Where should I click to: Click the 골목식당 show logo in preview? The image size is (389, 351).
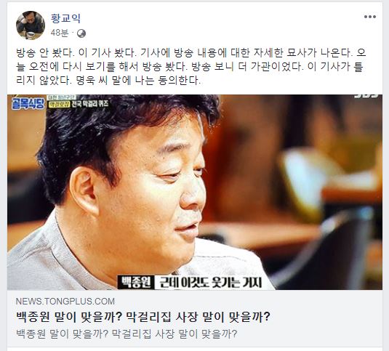pos(28,104)
